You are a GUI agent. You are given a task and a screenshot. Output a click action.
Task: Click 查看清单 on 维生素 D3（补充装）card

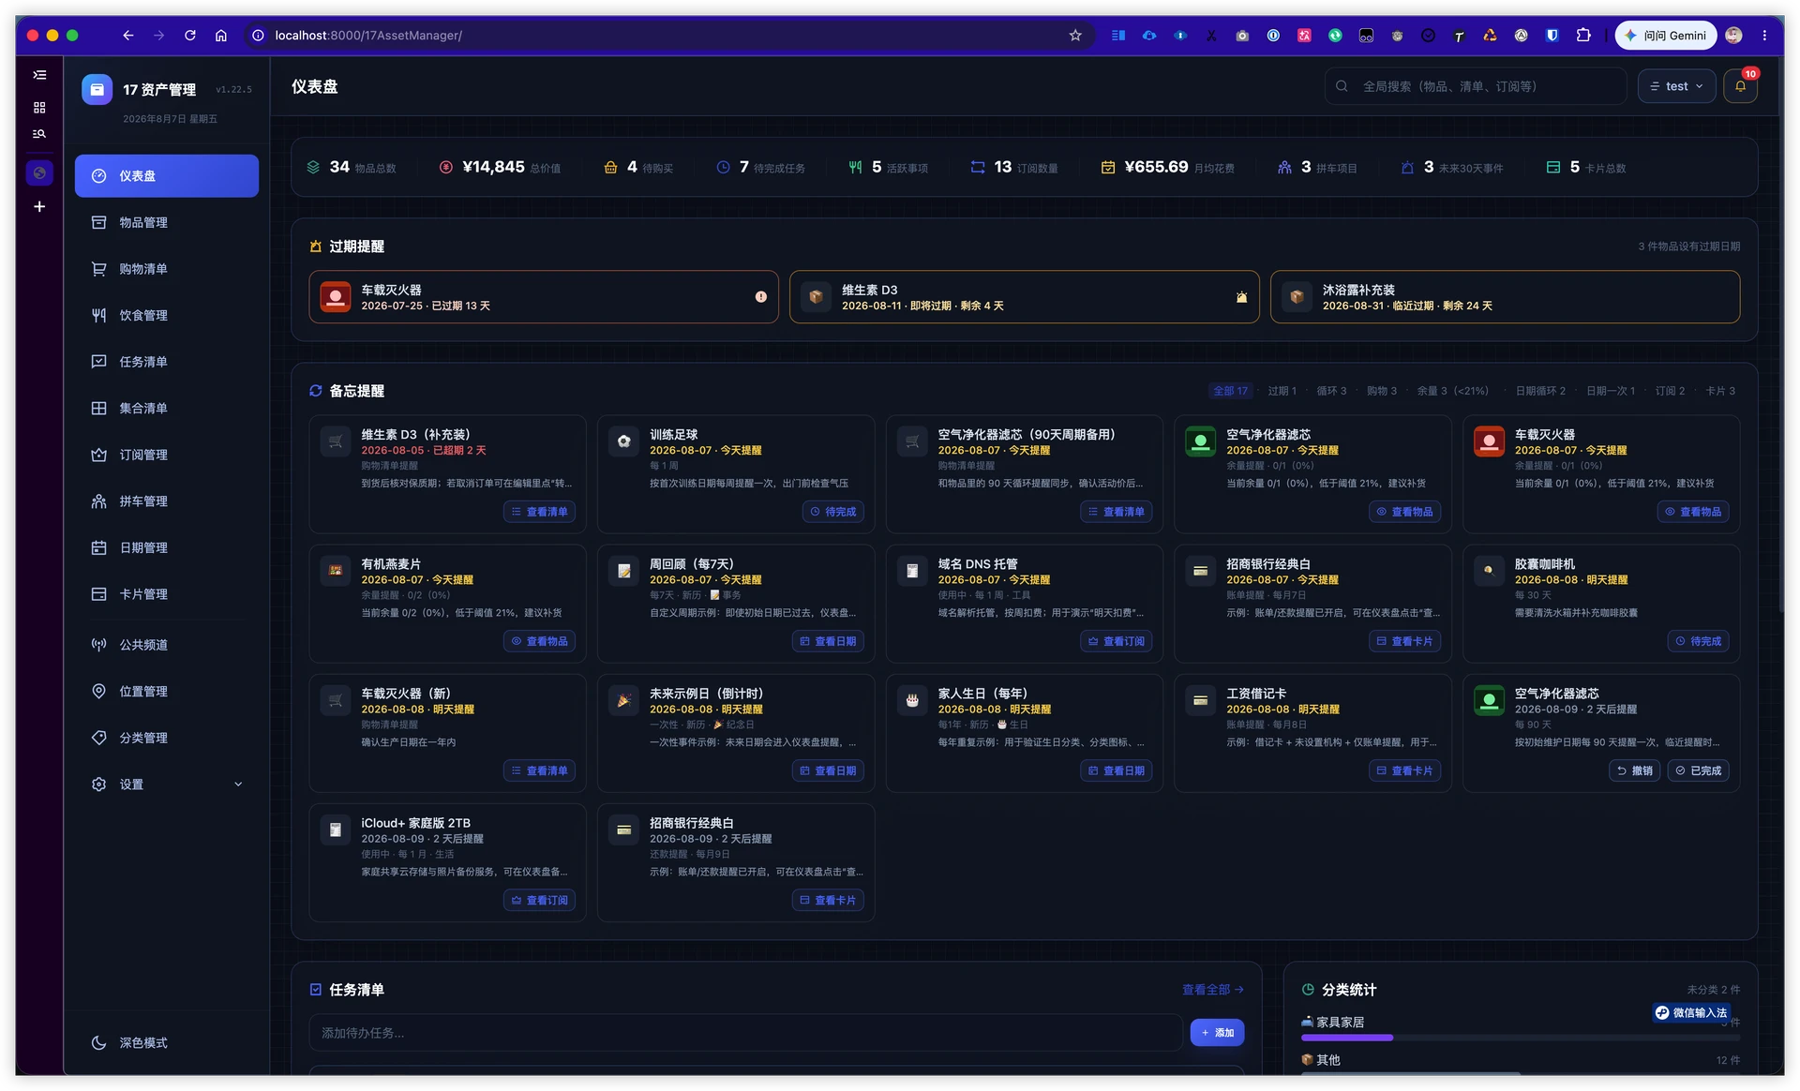click(x=539, y=512)
